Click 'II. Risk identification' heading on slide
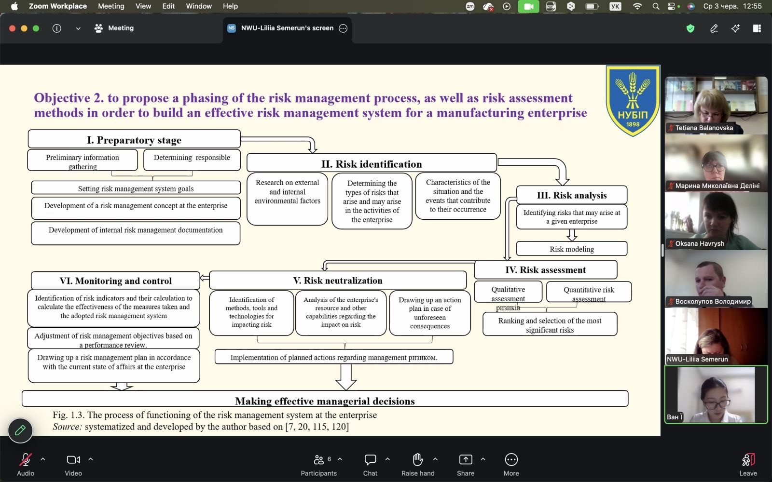This screenshot has height=482, width=772. [372, 164]
